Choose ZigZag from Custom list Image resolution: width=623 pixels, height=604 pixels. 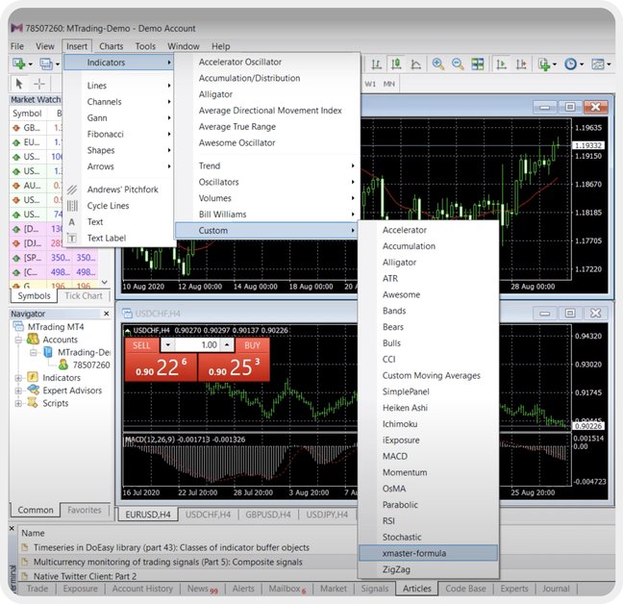pyautogui.click(x=429, y=569)
